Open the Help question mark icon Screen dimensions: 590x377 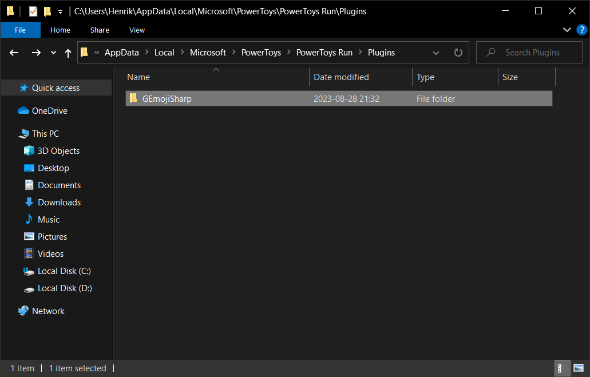(582, 30)
